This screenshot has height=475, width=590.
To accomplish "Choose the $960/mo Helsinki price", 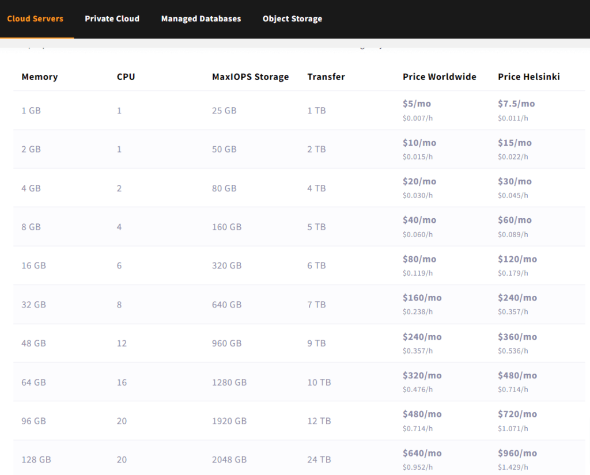I will (x=517, y=453).
